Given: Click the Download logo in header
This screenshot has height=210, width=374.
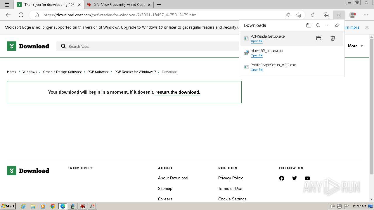Looking at the screenshot, I should point(28,46).
